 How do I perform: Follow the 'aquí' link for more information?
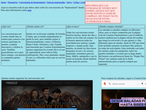[x=29, y=10]
